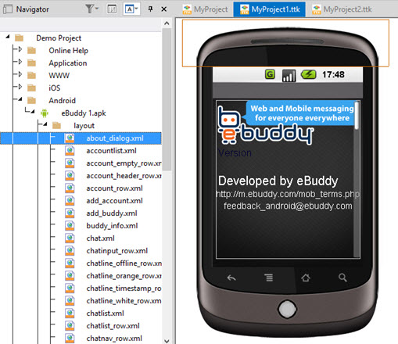Click the chat.xml file icon
The width and height of the screenshot is (398, 344).
[70, 238]
